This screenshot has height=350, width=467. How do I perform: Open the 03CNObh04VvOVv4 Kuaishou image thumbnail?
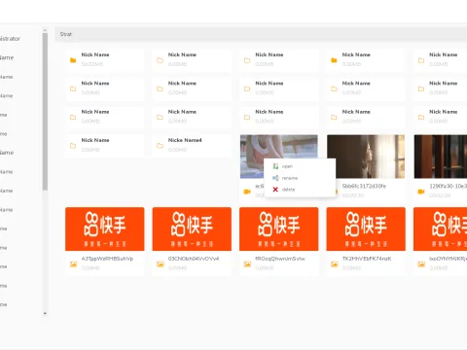pyautogui.click(x=192, y=228)
